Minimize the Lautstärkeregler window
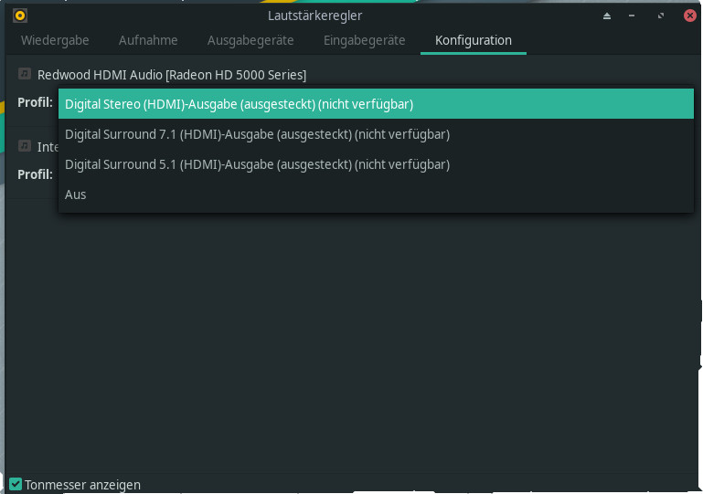 tap(634, 16)
